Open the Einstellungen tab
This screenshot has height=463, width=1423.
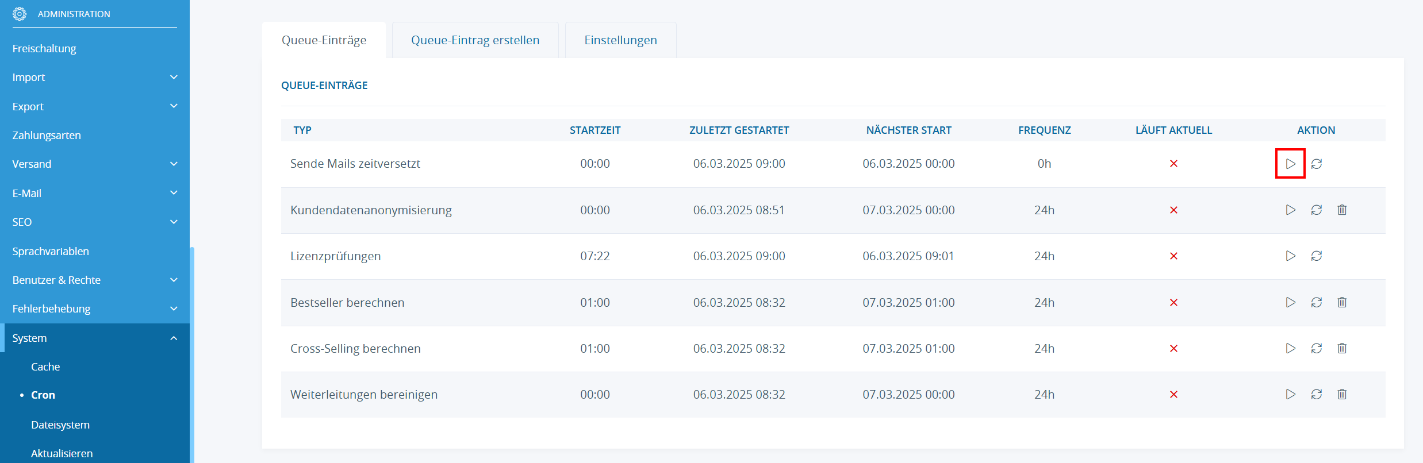click(620, 40)
